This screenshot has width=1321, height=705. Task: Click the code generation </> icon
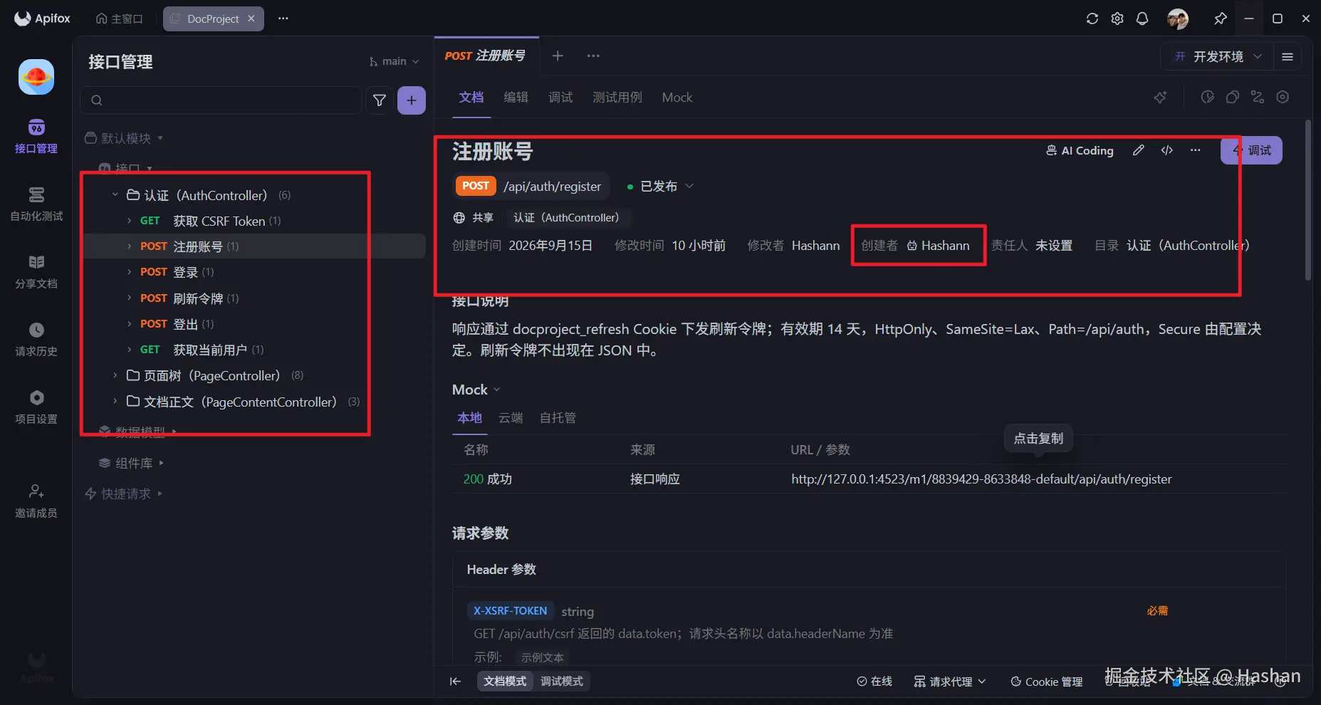coord(1167,150)
